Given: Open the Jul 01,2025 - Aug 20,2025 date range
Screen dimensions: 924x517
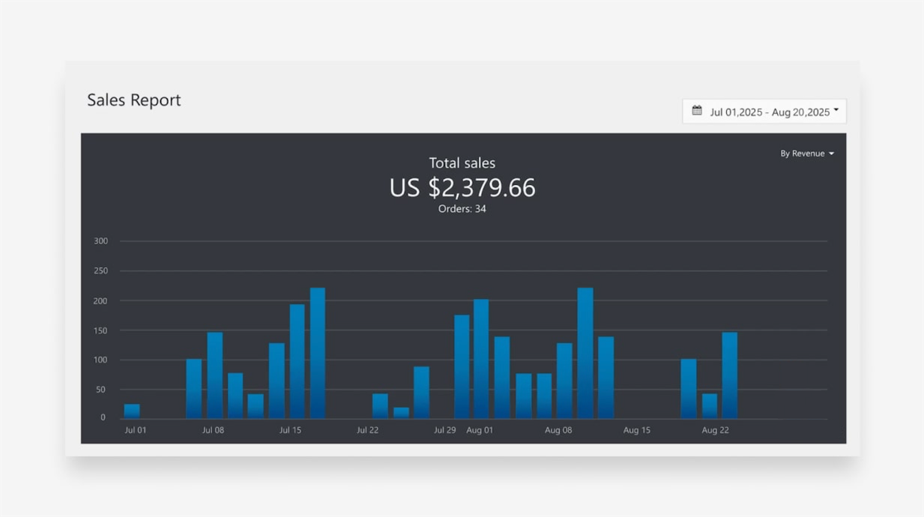Looking at the screenshot, I should pos(769,112).
